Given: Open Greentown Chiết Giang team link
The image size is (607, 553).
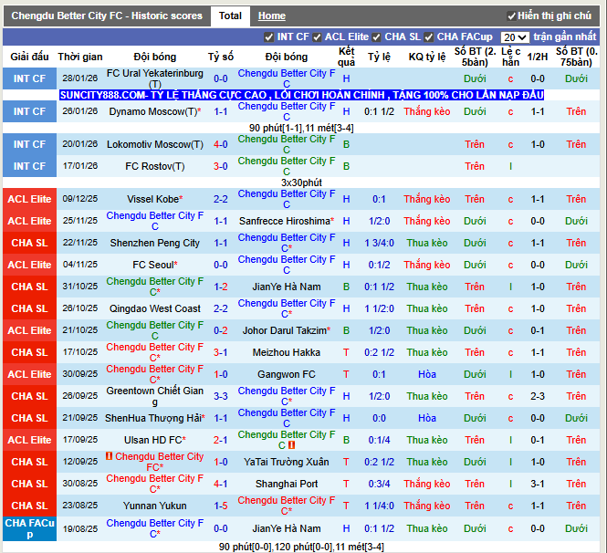Looking at the screenshot, I should tap(155, 396).
